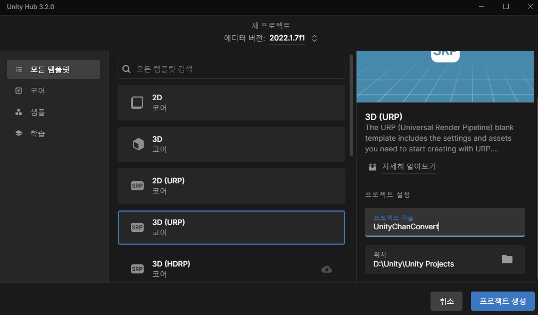
Task: Open the 자세히 알아보기 link
Action: [x=409, y=167]
